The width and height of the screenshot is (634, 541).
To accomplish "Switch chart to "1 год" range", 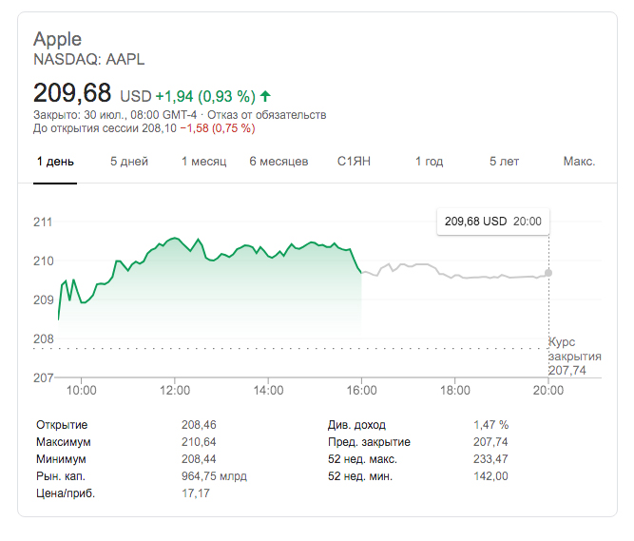I will [429, 162].
